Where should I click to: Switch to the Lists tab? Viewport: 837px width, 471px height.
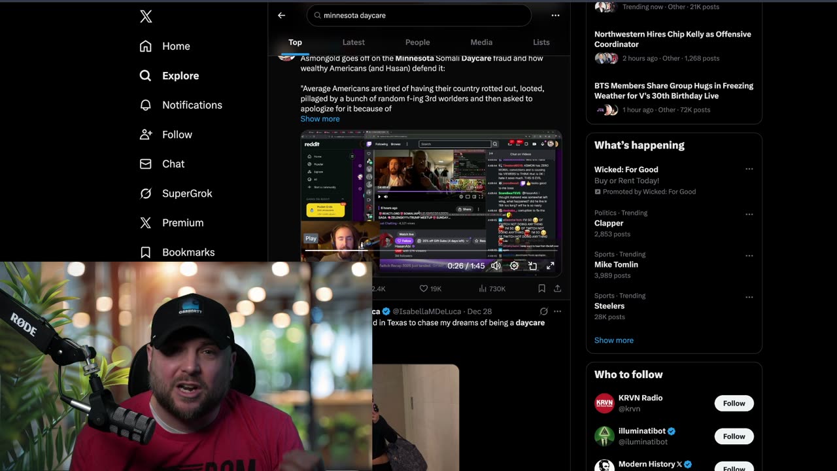pos(541,42)
